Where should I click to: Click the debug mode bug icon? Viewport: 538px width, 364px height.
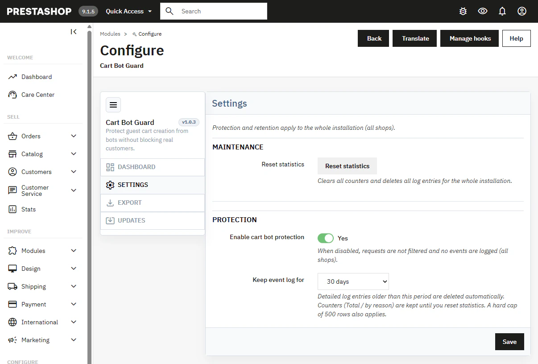pos(463,11)
